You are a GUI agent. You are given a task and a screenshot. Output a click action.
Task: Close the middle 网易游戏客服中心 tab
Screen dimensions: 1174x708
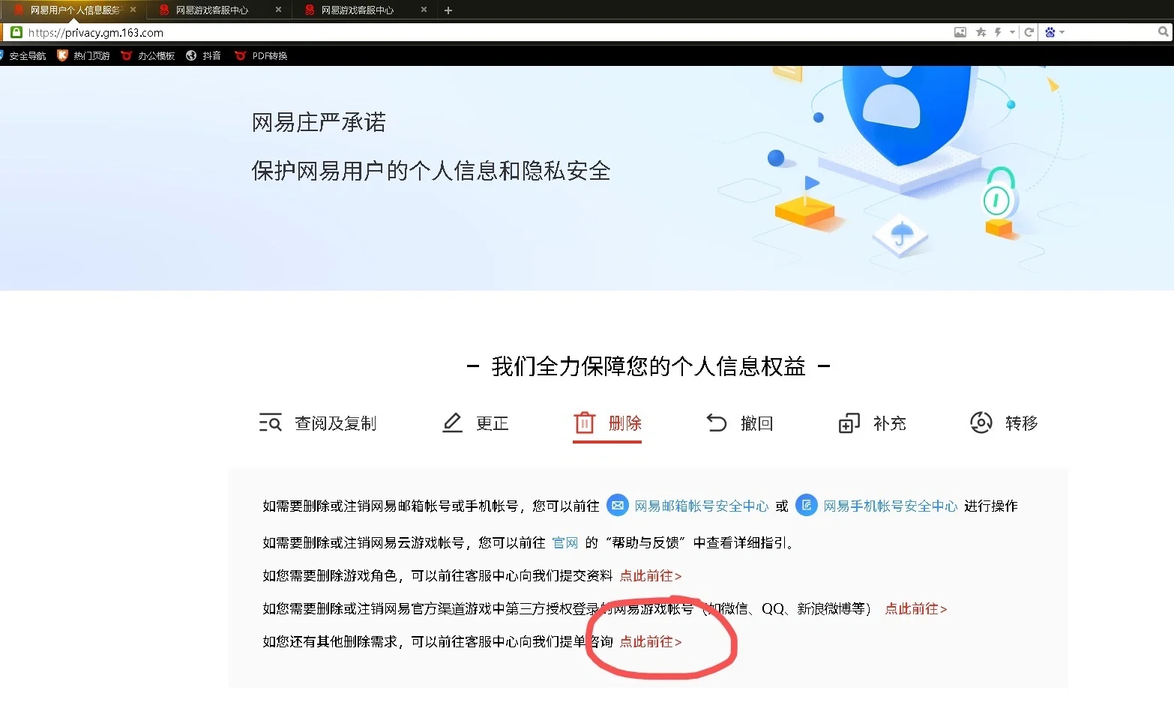[x=279, y=10]
